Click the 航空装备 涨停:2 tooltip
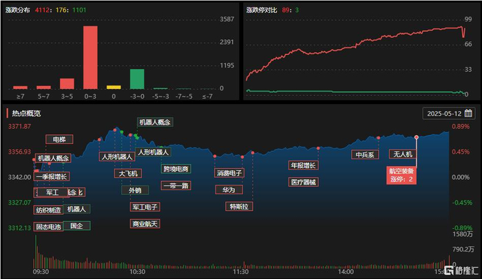 click(401, 175)
